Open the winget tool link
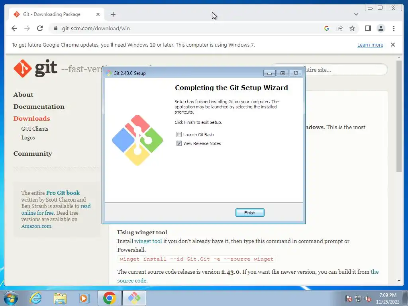The image size is (408, 306). (148, 241)
